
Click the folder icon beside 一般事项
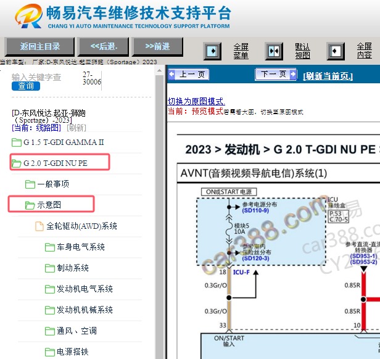[x=30, y=184]
